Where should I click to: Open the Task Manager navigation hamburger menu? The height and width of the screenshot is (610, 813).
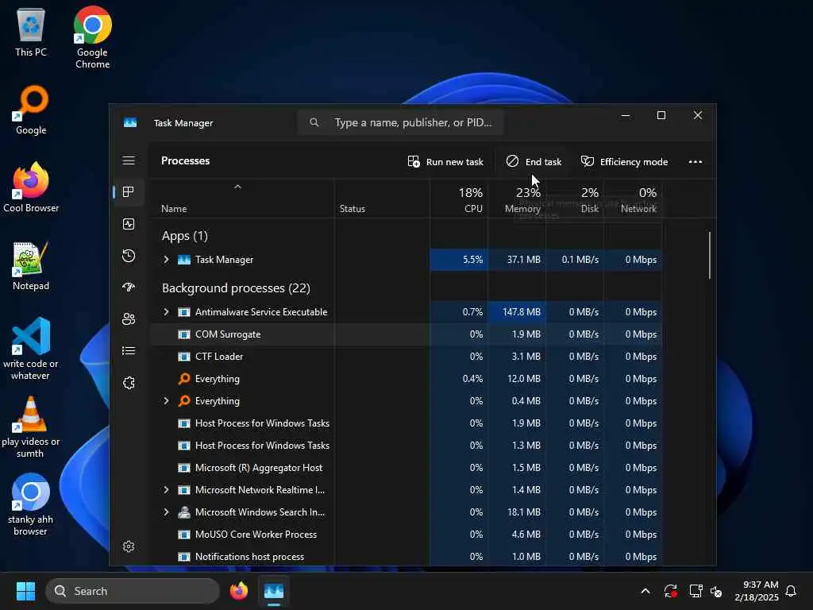129,160
